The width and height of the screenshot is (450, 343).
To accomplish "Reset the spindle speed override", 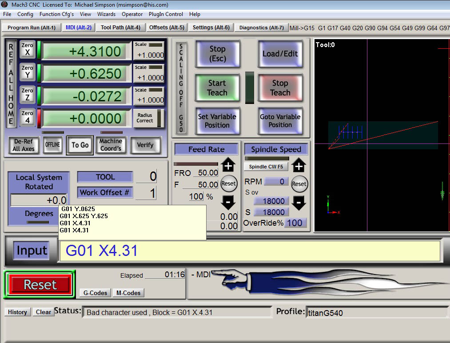I will [x=299, y=184].
